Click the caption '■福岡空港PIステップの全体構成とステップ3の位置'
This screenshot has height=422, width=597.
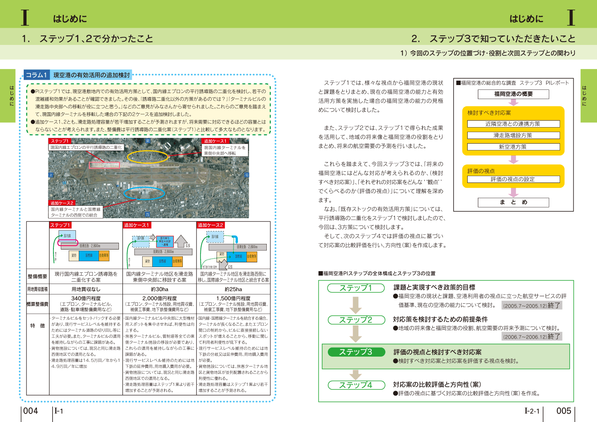point(377,273)
